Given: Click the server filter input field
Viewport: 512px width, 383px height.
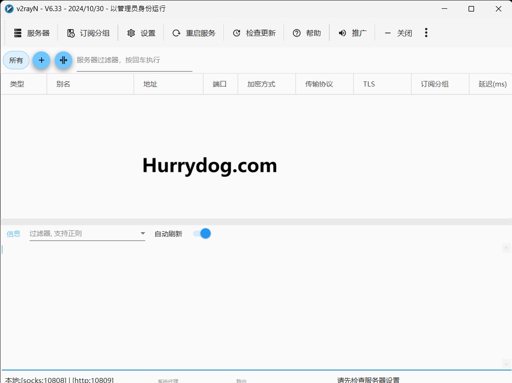Looking at the screenshot, I should pyautogui.click(x=134, y=60).
